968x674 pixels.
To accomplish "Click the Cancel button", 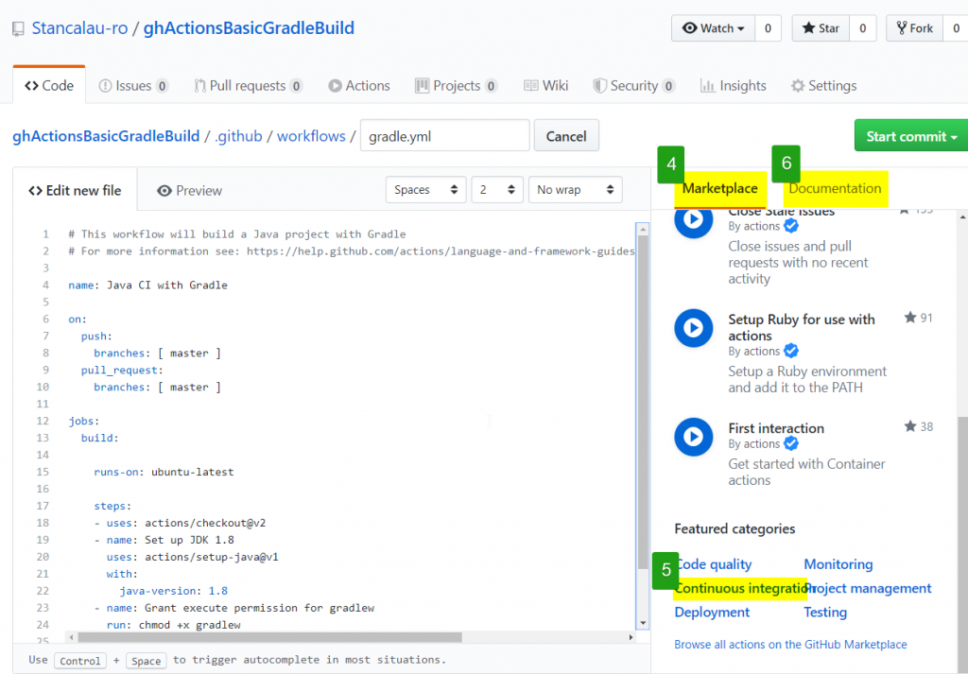I will tap(566, 135).
